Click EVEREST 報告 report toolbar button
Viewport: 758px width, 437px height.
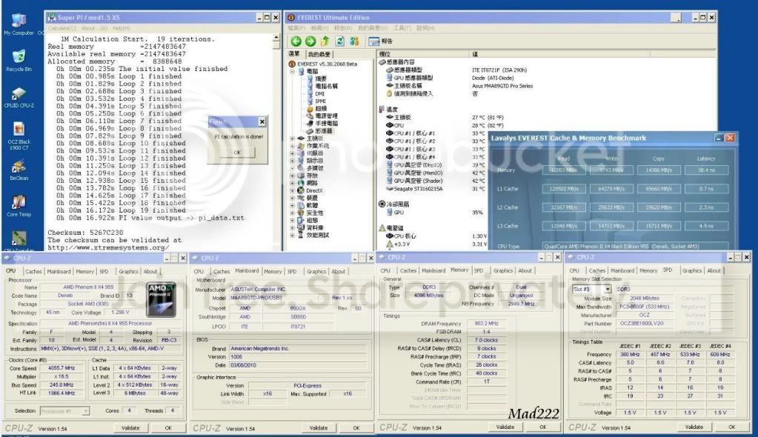click(381, 41)
